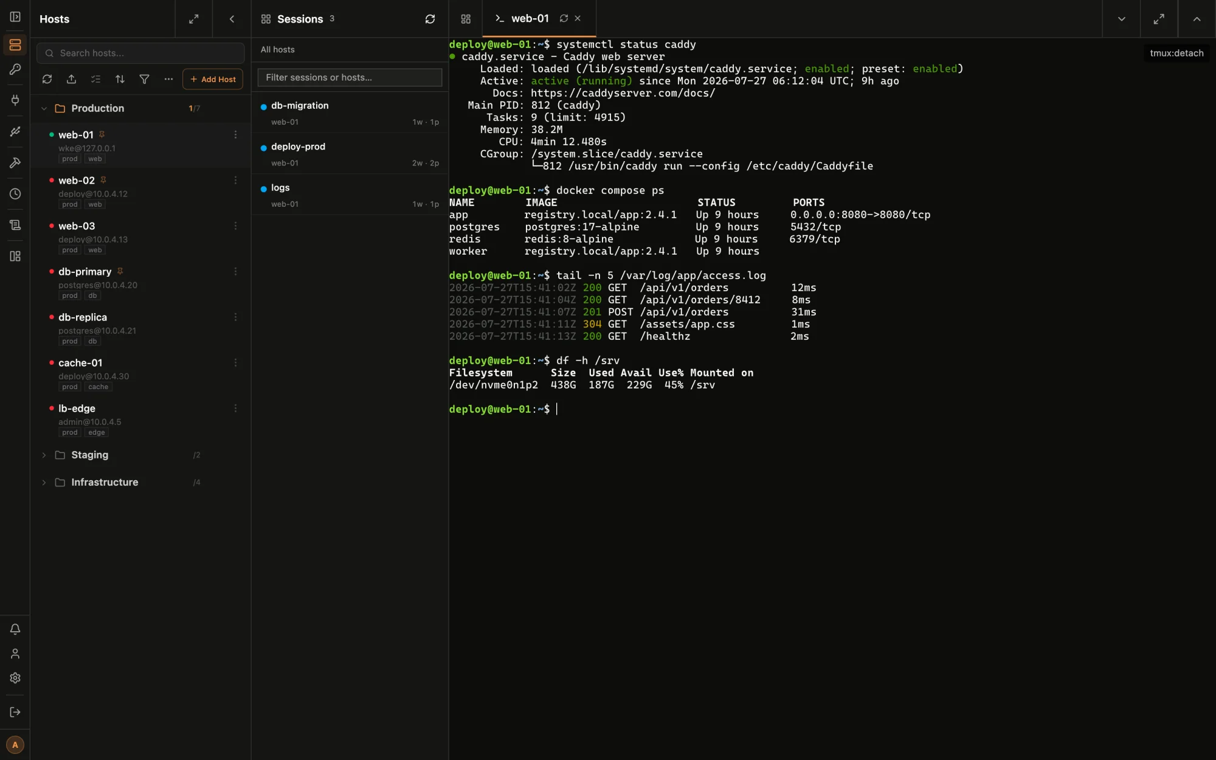Select the All hosts filter
Viewport: 1216px width, 760px height.
277,49
